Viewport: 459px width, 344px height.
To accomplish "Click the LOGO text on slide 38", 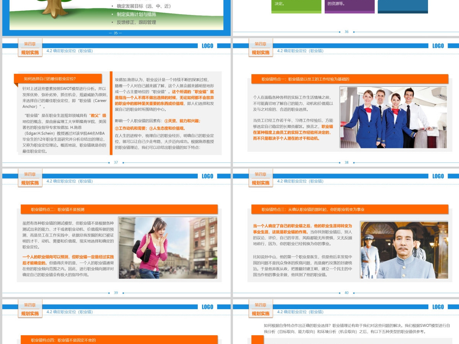I will point(438,46).
